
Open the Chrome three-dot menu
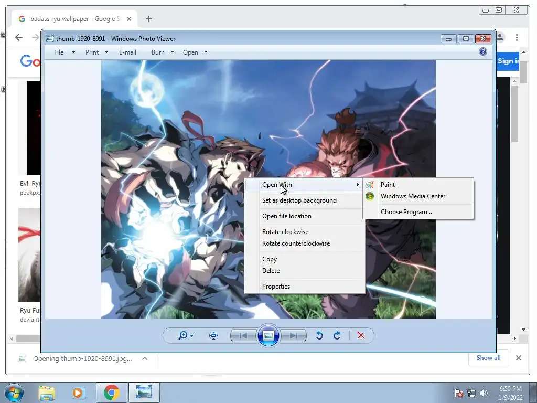pos(517,37)
